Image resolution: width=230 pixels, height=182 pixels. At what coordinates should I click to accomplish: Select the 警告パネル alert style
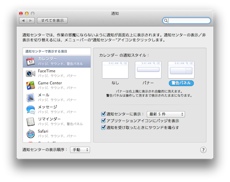click(181, 70)
